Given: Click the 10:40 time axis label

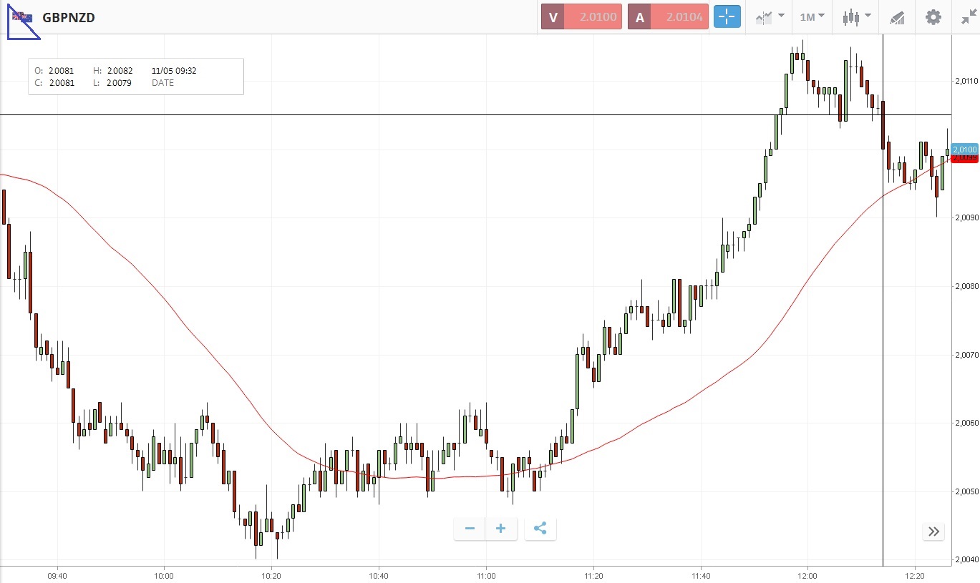Looking at the screenshot, I should pos(379,575).
